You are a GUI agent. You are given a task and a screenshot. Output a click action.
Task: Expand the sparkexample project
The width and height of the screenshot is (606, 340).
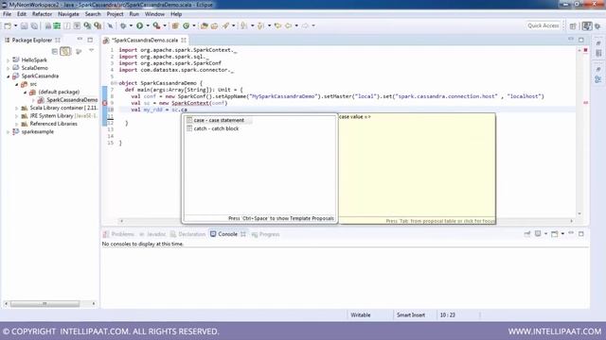tap(9, 132)
